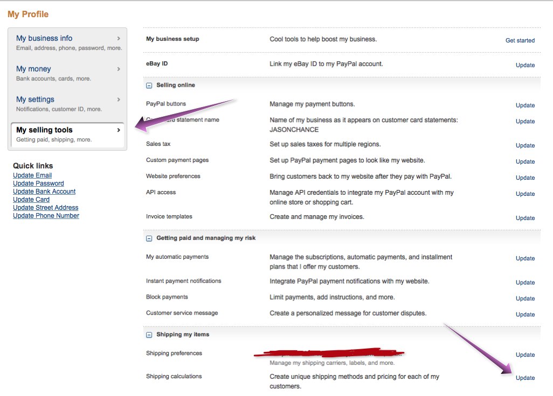Collapse Selling online using its minus icon
The width and height of the screenshot is (553, 396).
click(x=149, y=86)
